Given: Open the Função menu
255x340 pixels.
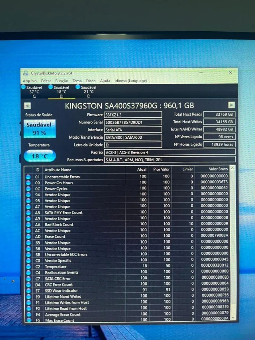Looking at the screenshot, I should point(62,81).
